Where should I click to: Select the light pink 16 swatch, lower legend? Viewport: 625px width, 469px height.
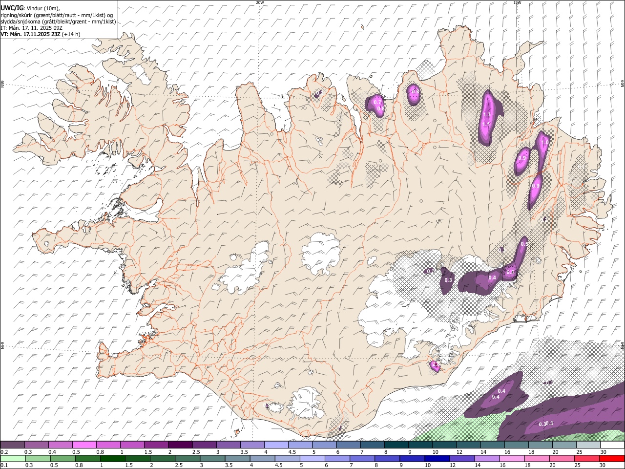[x=511, y=458]
